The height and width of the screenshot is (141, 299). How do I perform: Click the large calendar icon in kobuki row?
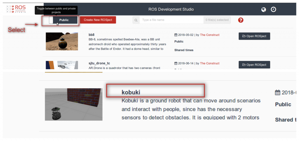[278, 93]
